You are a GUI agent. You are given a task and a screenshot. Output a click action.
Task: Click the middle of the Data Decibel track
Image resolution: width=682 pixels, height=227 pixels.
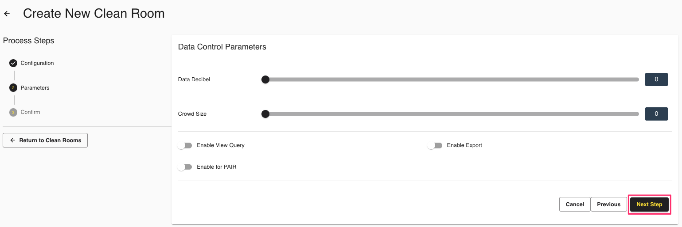pos(452,79)
